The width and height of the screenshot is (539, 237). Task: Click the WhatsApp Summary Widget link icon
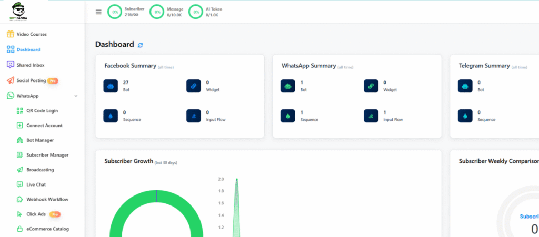pos(371,86)
